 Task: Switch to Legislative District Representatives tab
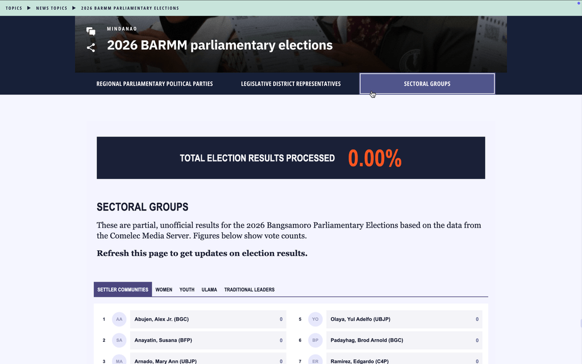coord(290,84)
